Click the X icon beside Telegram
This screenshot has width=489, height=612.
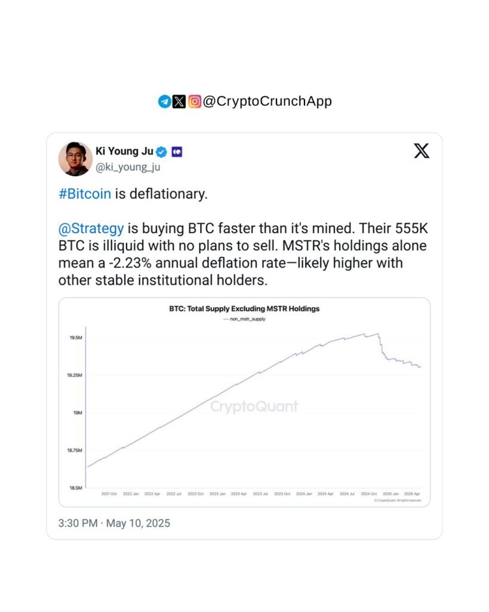tap(179, 102)
